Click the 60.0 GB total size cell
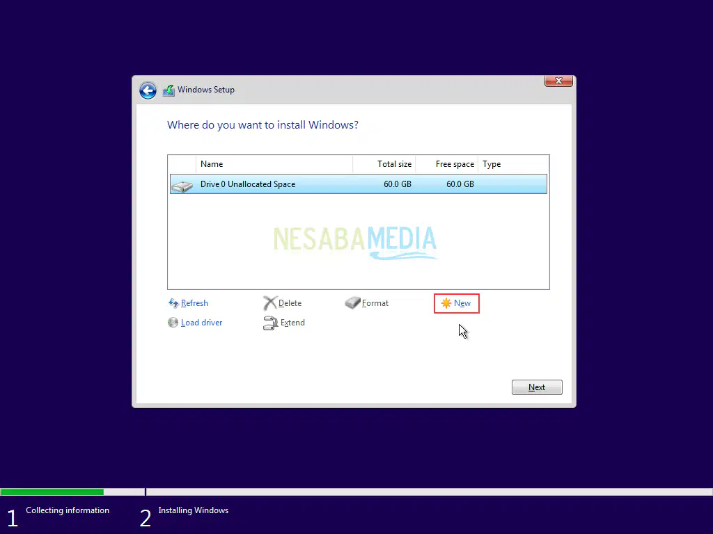 point(398,184)
